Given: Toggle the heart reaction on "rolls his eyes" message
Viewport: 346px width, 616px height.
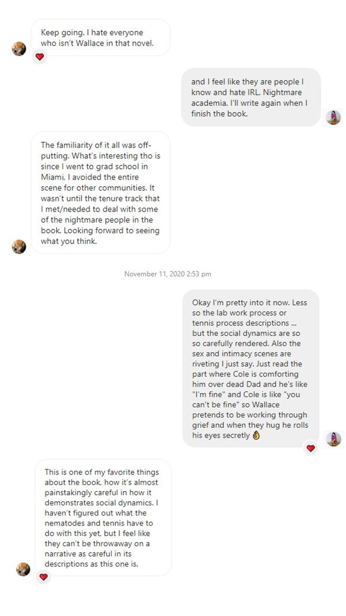Looking at the screenshot, I should 310,448.
